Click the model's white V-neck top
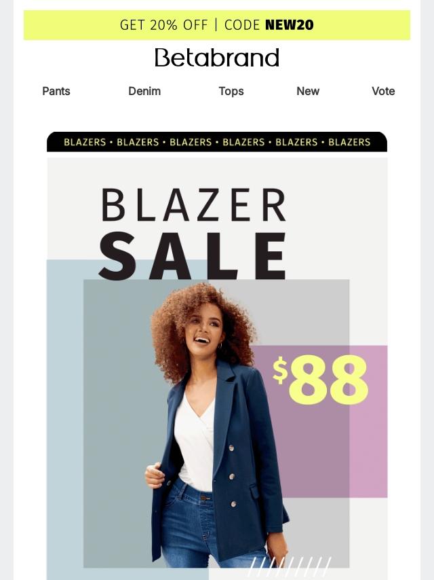Image resolution: width=434 pixels, height=580 pixels. 195,440
